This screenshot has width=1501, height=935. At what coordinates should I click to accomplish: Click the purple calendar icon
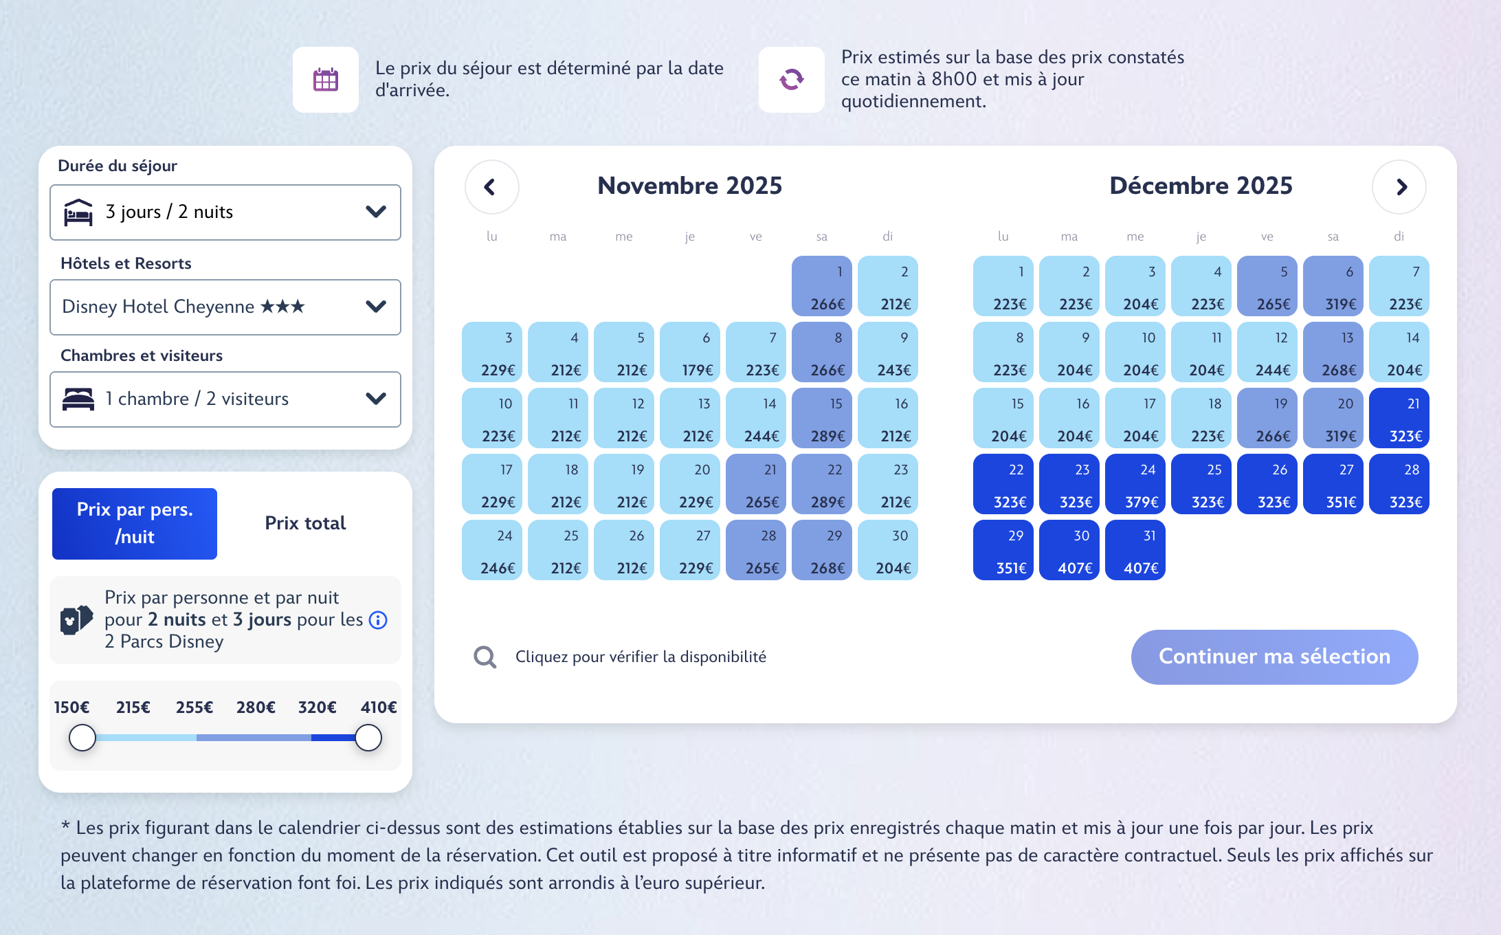pyautogui.click(x=325, y=80)
